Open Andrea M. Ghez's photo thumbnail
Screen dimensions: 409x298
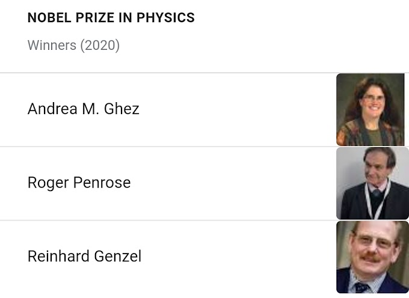(370, 109)
